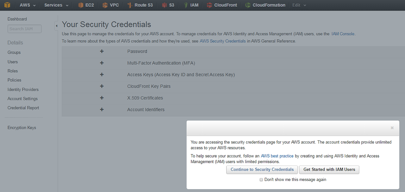This screenshot has height=192, width=405.
Task: Click Continue to Security Credentials button
Action: 262,170
